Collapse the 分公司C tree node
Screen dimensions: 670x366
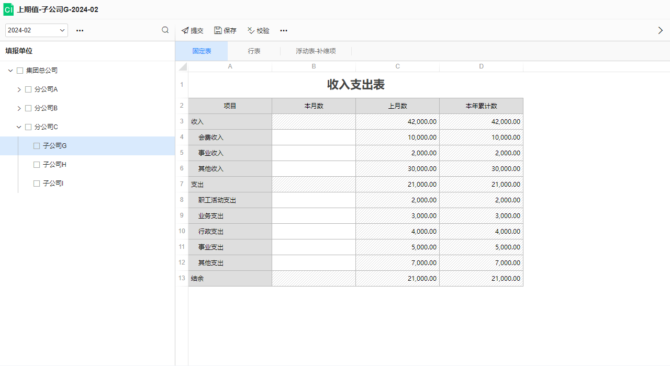click(x=19, y=127)
